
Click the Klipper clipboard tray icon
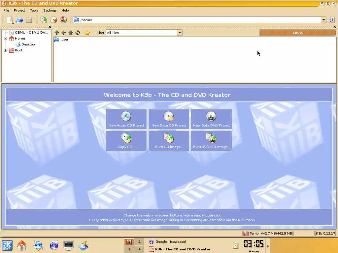tap(235, 245)
